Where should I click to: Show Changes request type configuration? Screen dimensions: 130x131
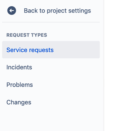point(51,102)
